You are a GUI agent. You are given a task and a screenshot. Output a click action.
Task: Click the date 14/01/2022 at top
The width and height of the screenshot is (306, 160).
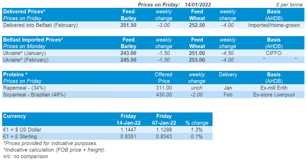[x=198, y=4]
